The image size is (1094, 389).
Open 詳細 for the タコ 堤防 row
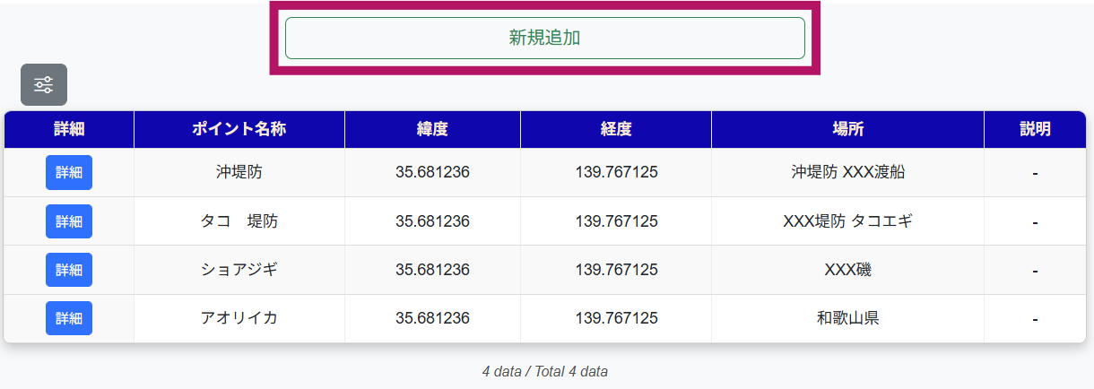[x=69, y=221]
